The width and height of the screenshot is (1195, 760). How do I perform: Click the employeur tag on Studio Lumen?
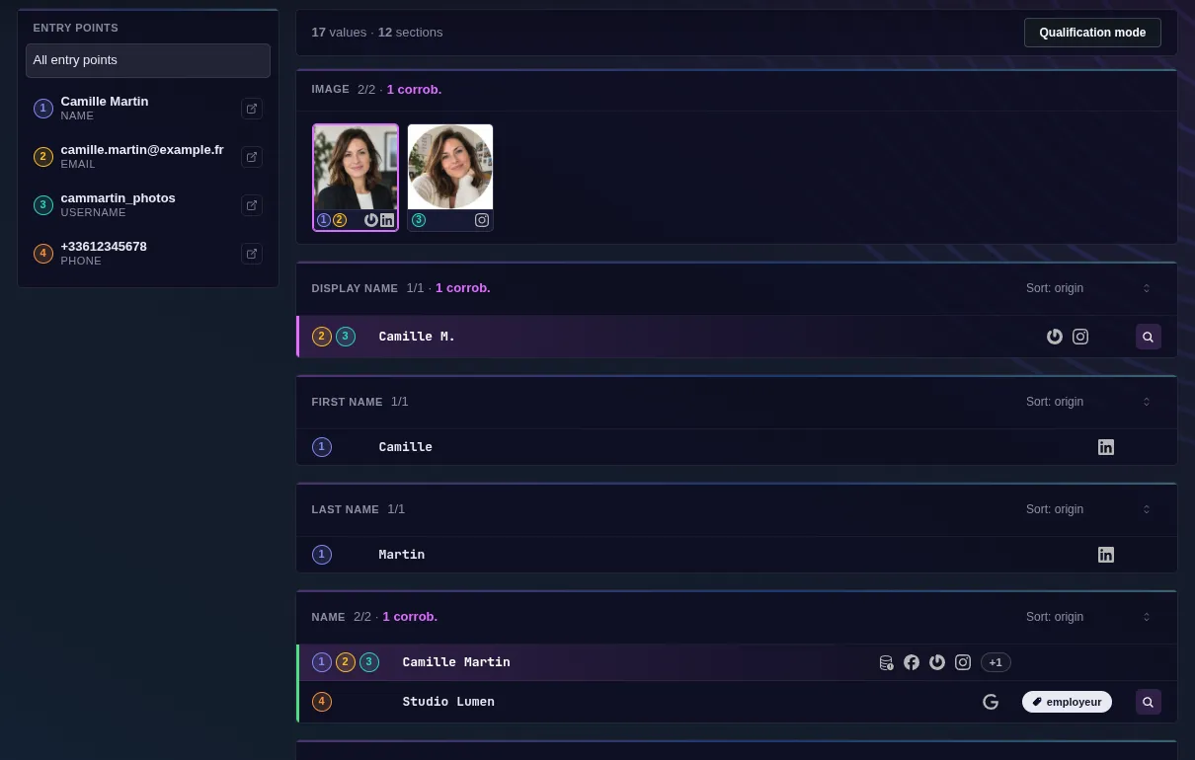[x=1067, y=702]
